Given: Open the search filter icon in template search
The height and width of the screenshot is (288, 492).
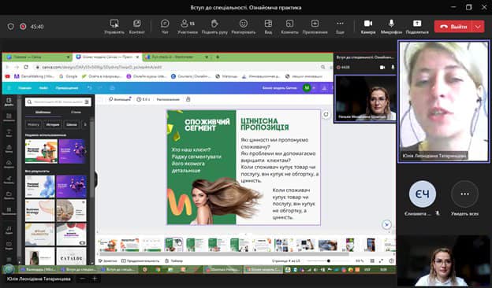Looking at the screenshot, I should click(x=87, y=102).
